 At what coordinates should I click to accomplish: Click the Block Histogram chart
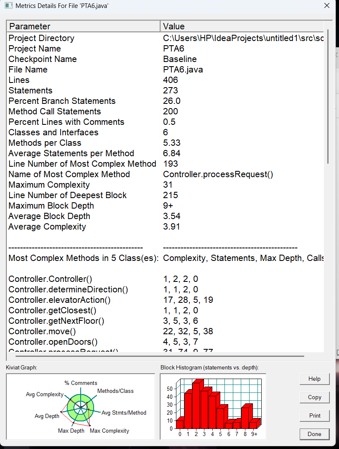[213, 407]
